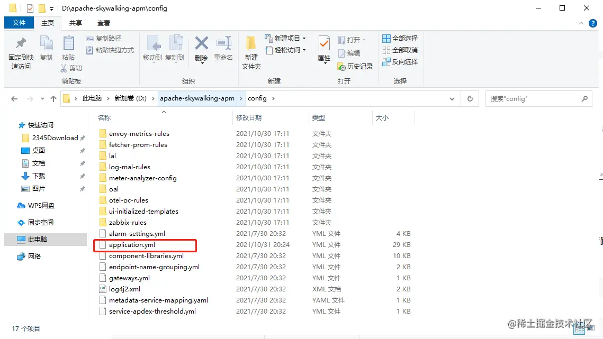
Task: Select 同步空间 in sidebar
Action: point(40,223)
